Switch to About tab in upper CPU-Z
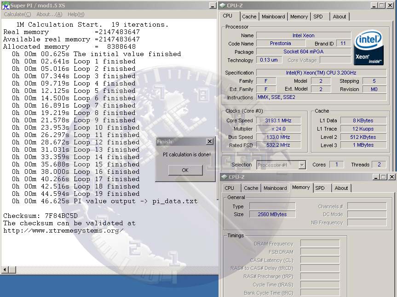Screen dimensions: 397x297 [339, 17]
